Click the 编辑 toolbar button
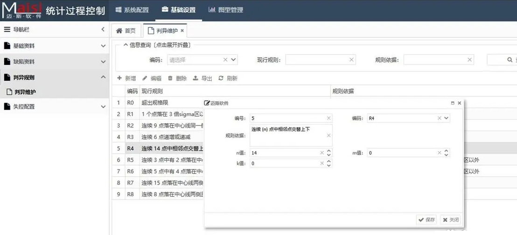This screenshot has height=235, width=517. point(152,78)
